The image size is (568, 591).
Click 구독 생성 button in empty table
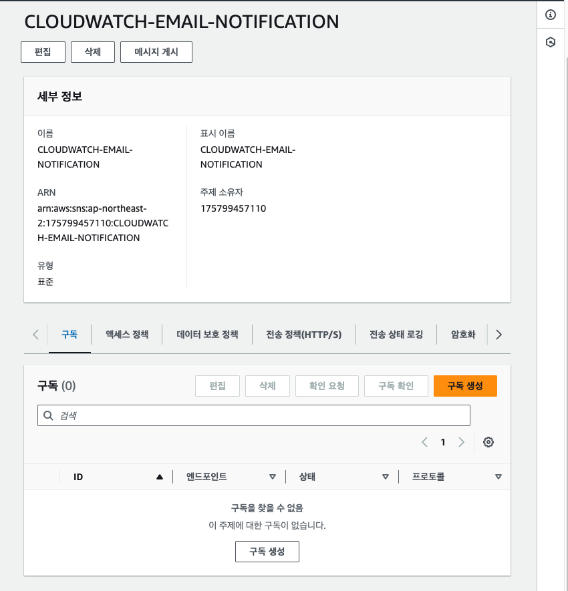pyautogui.click(x=267, y=552)
